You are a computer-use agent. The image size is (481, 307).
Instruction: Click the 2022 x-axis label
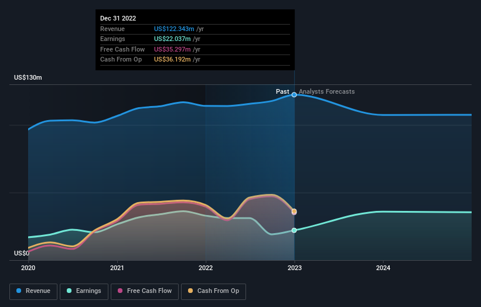click(x=206, y=268)
